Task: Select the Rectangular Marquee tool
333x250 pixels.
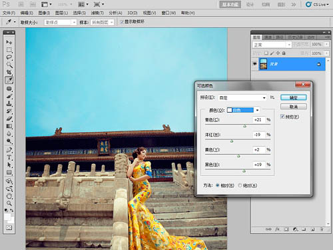Action: tap(9, 50)
